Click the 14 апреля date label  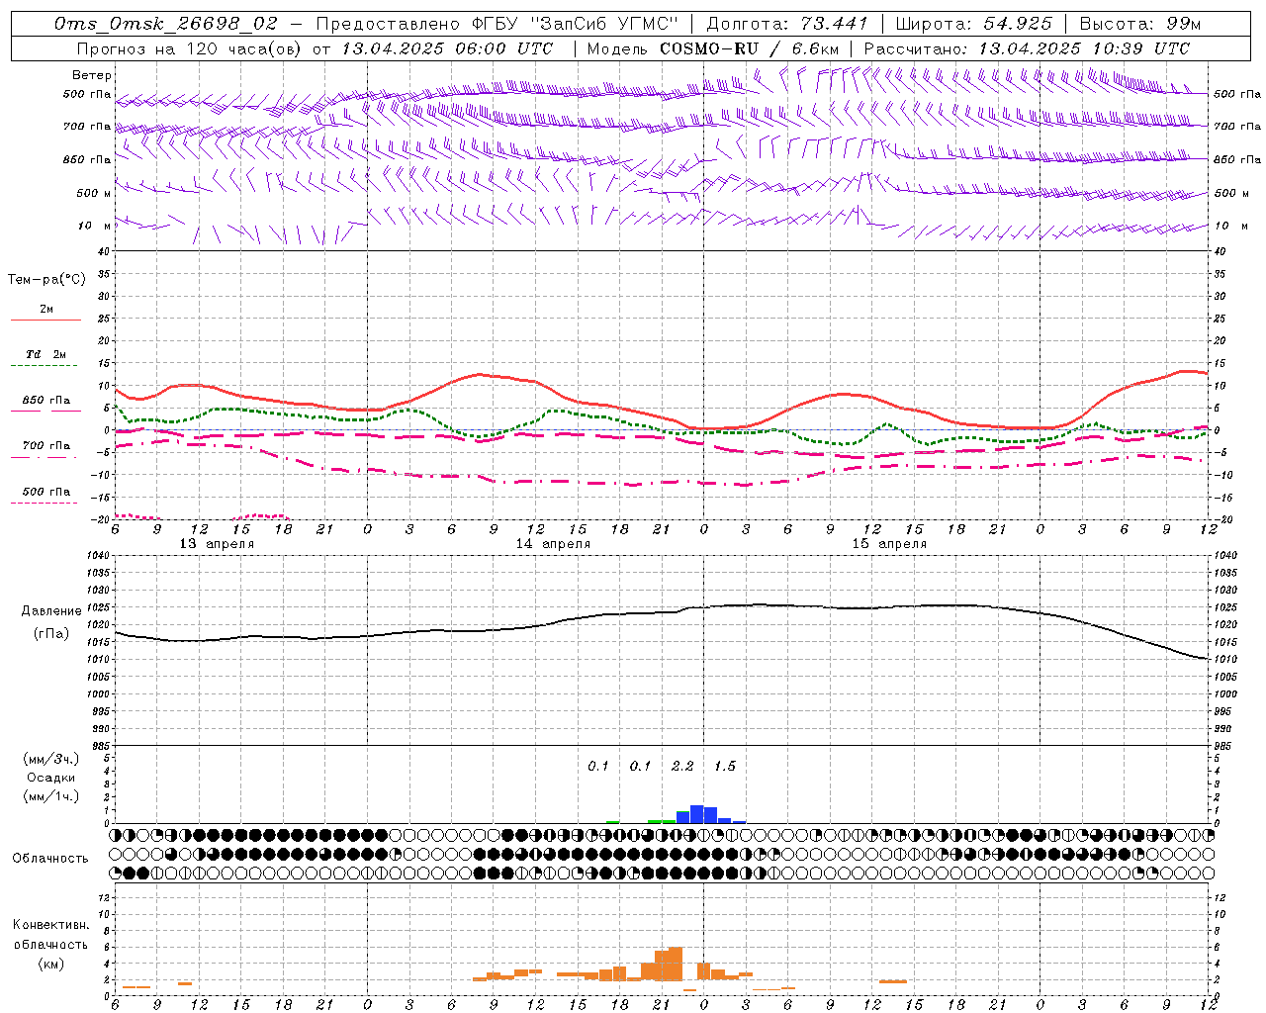tap(553, 544)
